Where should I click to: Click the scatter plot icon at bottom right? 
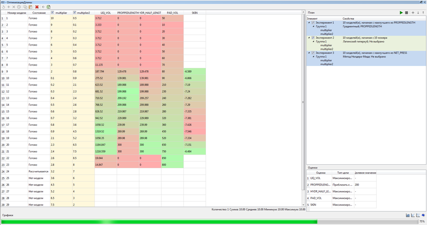418,215
